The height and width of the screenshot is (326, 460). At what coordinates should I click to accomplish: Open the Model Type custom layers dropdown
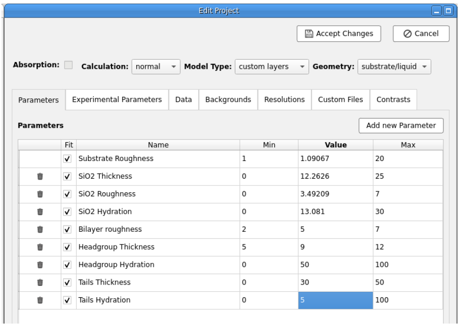(272, 66)
